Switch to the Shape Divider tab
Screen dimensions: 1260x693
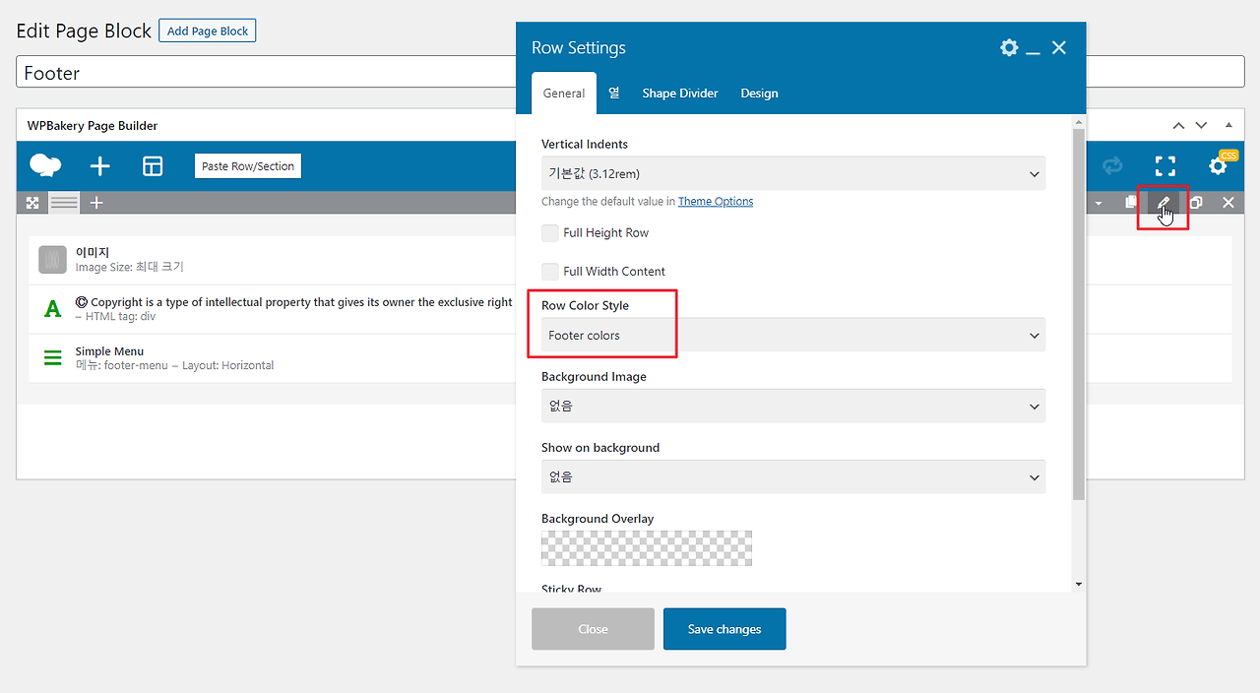coord(680,93)
